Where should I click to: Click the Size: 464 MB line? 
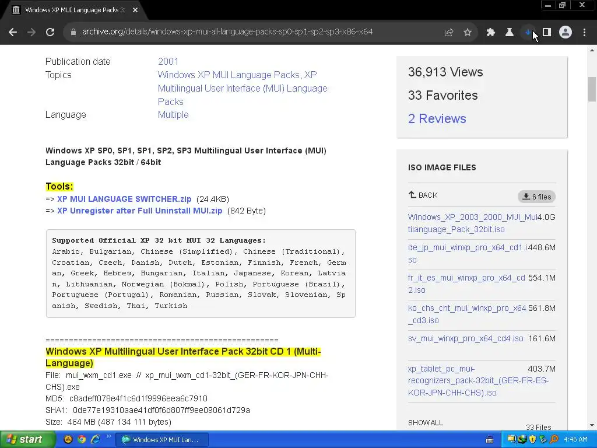click(x=108, y=422)
